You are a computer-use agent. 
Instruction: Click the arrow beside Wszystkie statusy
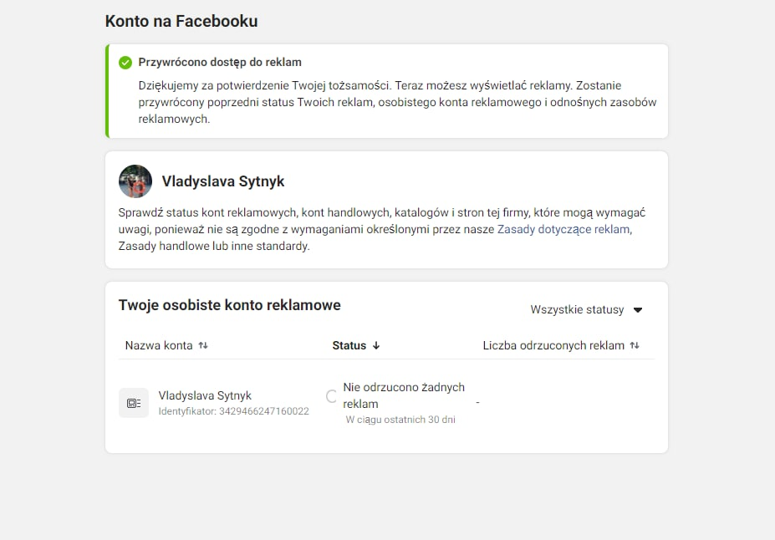(638, 310)
